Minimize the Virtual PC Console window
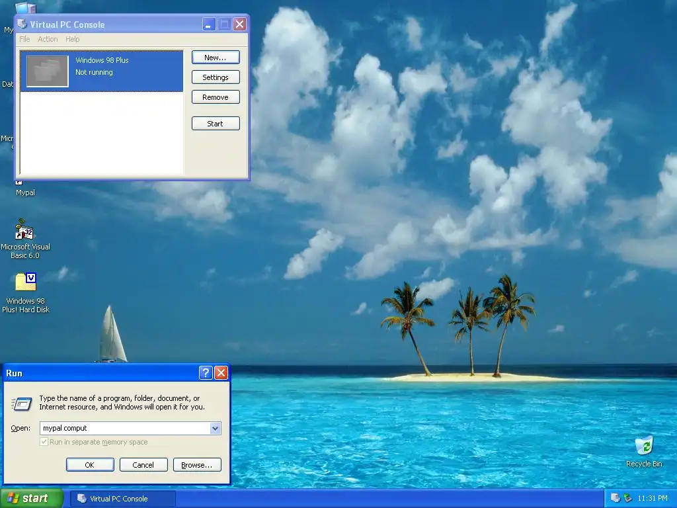Screen dimensions: 677x508 coord(209,24)
